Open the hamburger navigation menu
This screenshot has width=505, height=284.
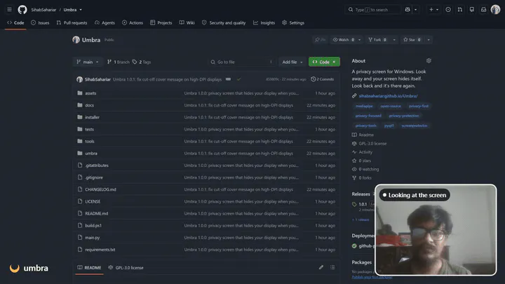click(9, 10)
